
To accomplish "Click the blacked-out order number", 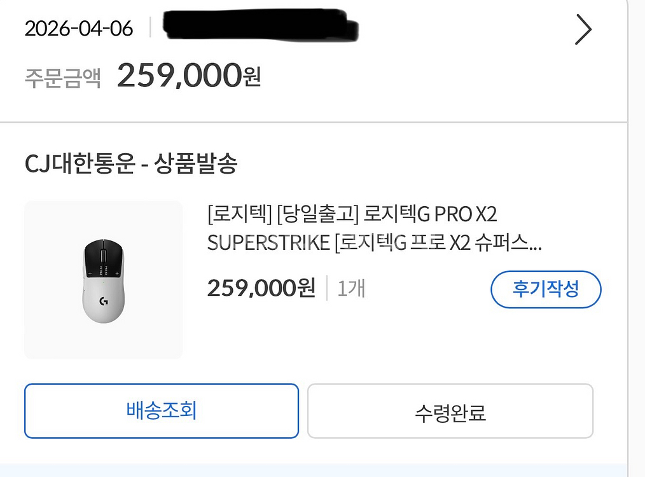I will [x=261, y=26].
